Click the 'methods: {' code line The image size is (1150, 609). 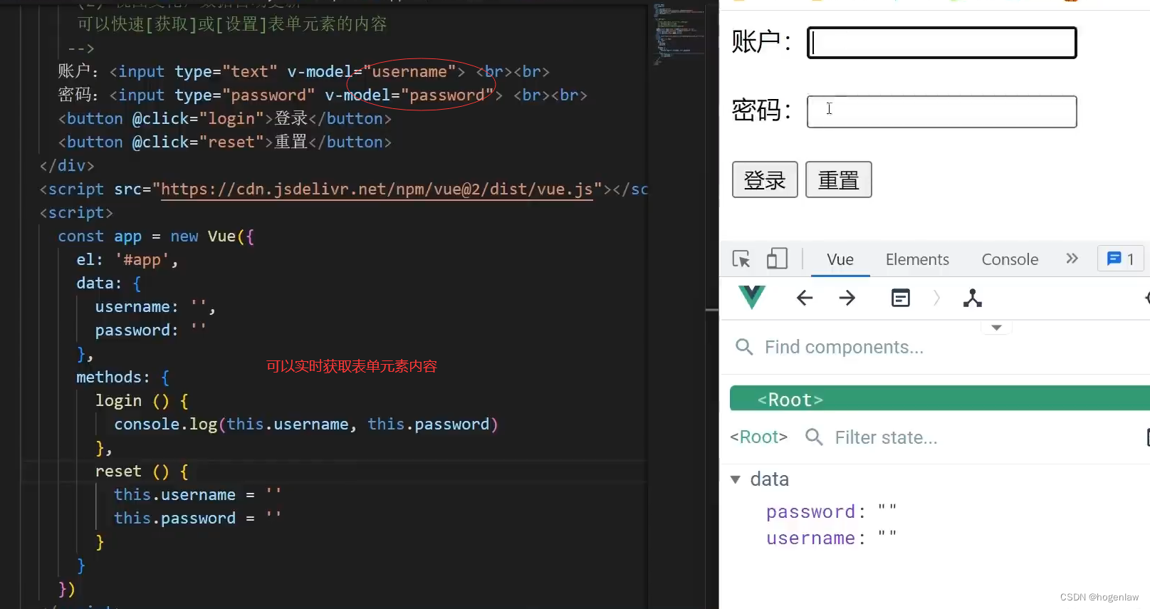[122, 378]
